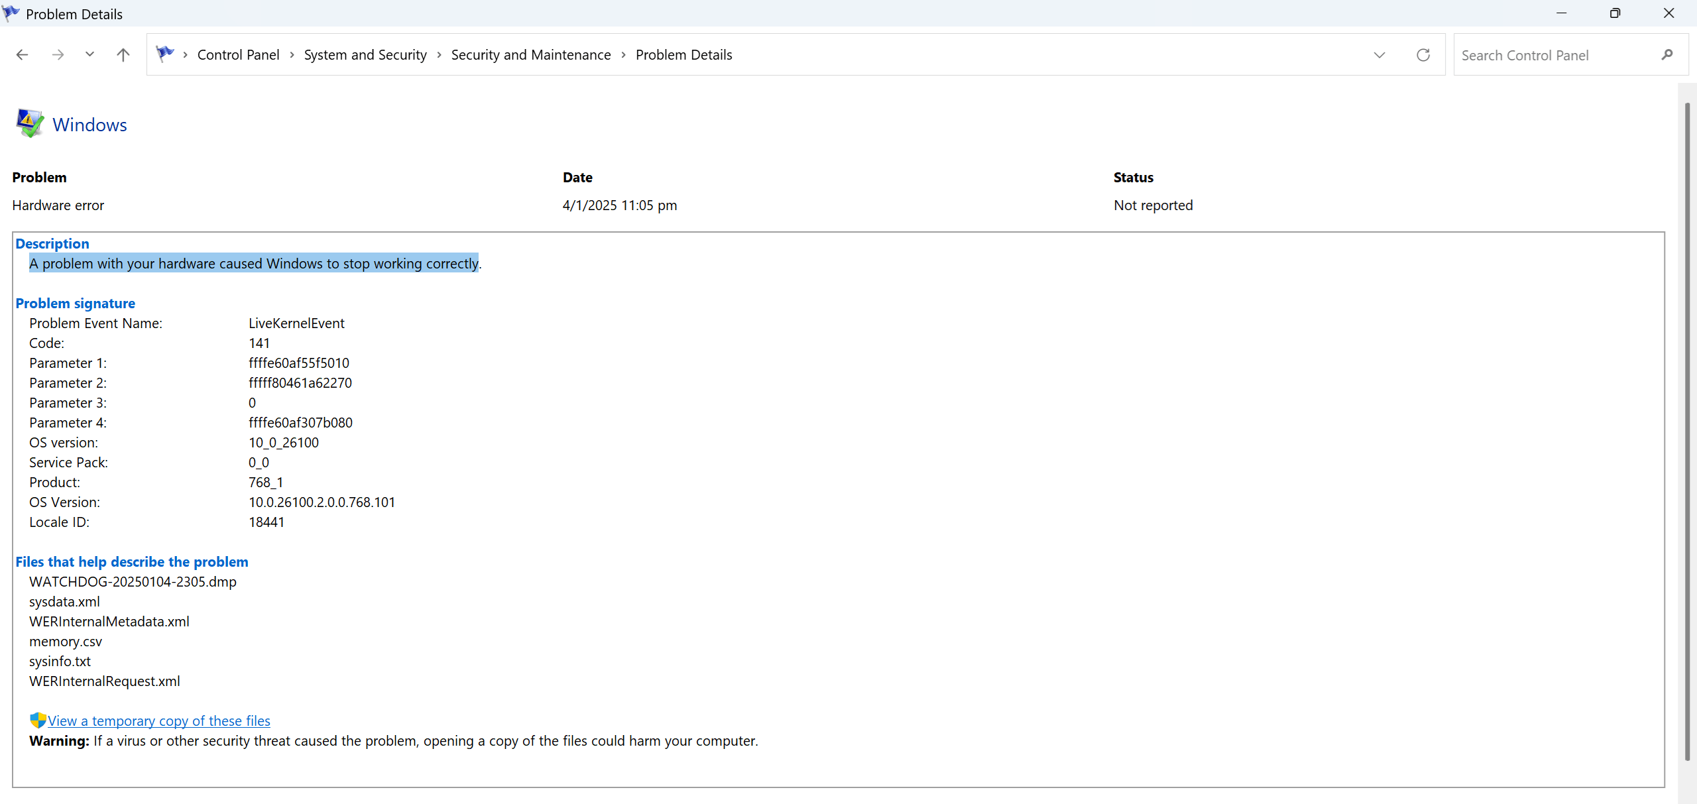The image size is (1697, 804).
Task: Expand the chevron after System and Security
Action: 439,55
